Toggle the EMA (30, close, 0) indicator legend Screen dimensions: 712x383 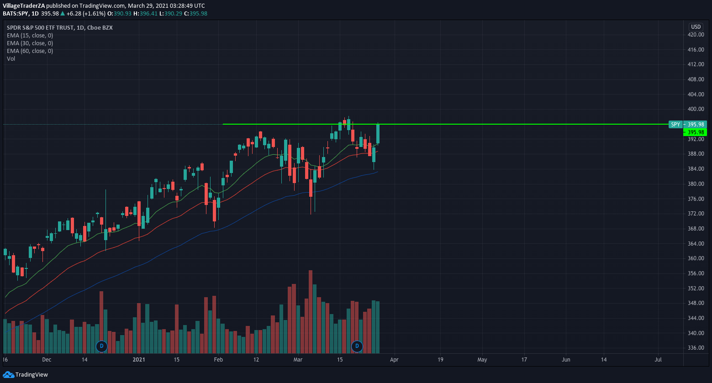pyautogui.click(x=30, y=43)
